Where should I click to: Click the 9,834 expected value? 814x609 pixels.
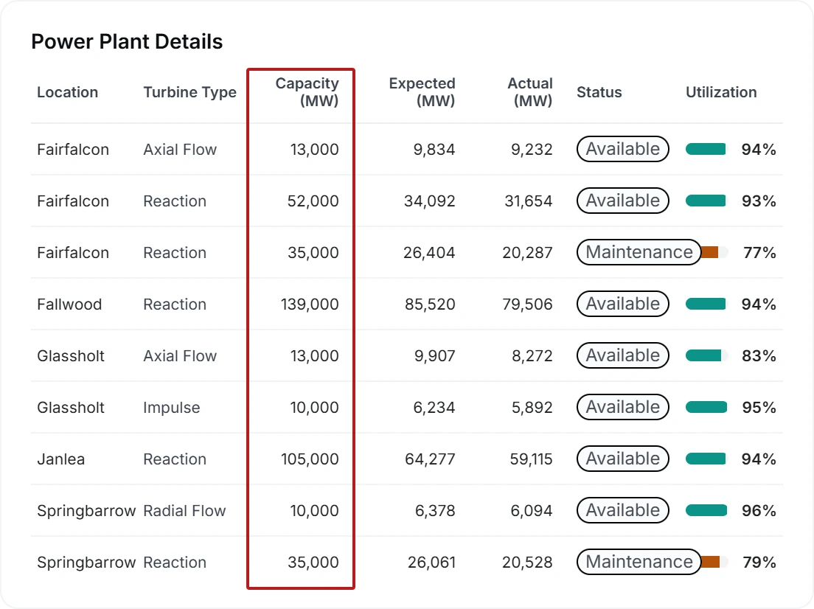pyautogui.click(x=434, y=150)
